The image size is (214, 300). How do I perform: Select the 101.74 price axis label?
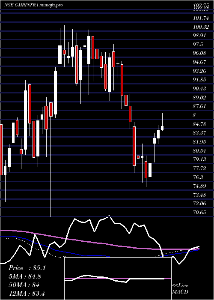pos(200,18)
